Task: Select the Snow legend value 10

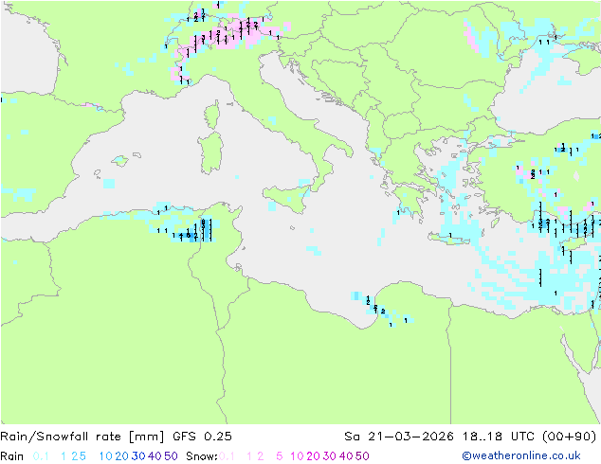Action: (x=297, y=456)
